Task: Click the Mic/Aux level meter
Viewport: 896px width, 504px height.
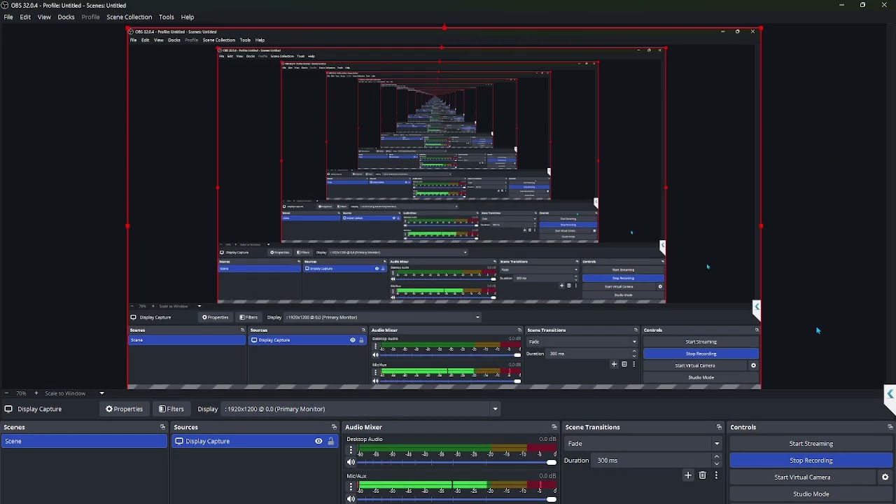Action: [458, 484]
